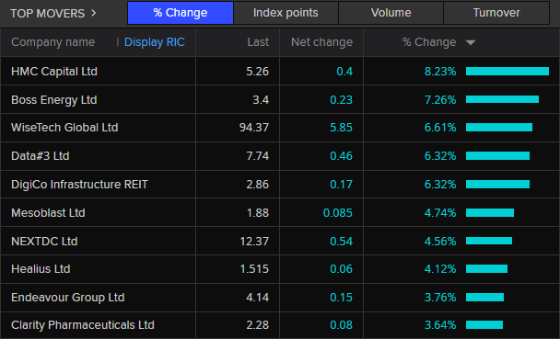Select the Boss Energy Ltd row
560x339 pixels.
[x=280, y=100]
